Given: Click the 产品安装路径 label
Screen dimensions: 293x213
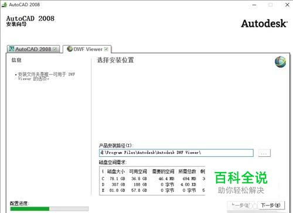Looking at the screenshot, I should (x=115, y=145).
